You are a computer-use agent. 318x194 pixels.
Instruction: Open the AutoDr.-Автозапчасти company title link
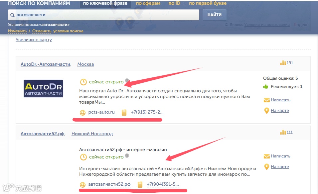click(x=46, y=64)
